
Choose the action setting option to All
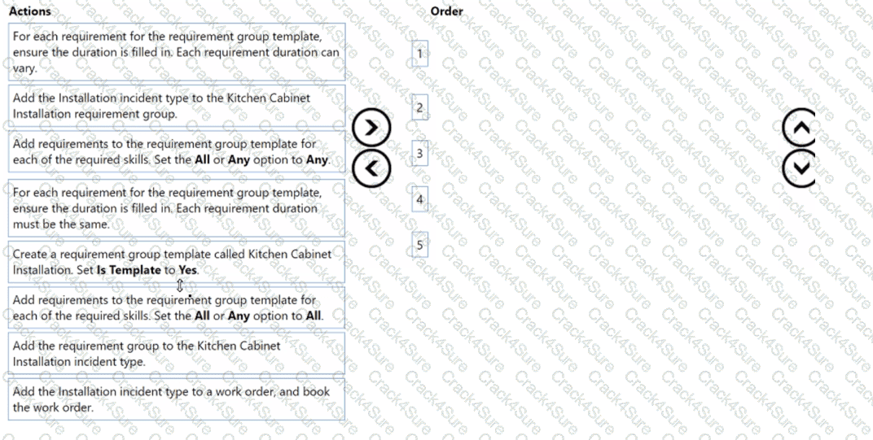click(x=177, y=307)
